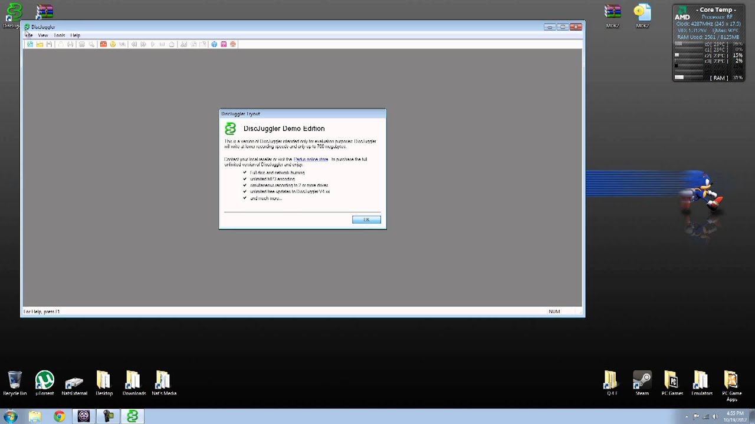Open the Help menu in DiscJuggler
The image size is (755, 424).
(75, 35)
